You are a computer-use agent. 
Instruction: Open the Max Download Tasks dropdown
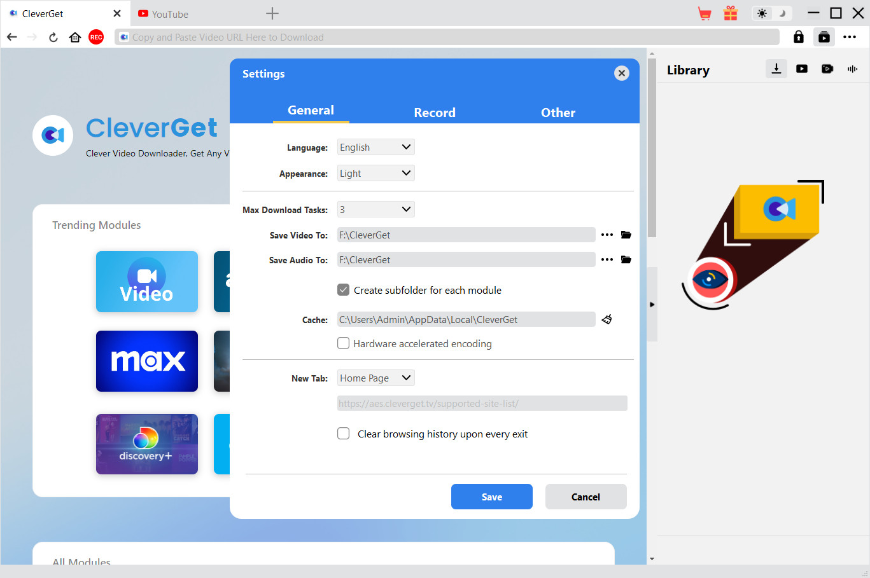click(375, 209)
